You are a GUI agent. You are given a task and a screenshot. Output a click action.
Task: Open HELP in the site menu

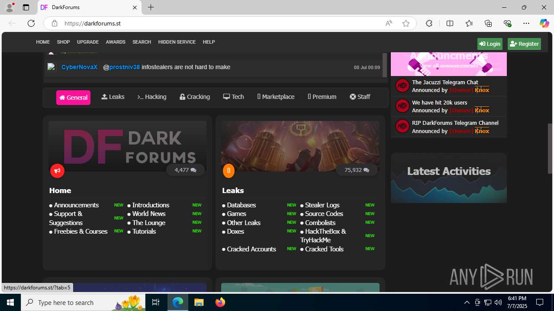click(x=209, y=42)
